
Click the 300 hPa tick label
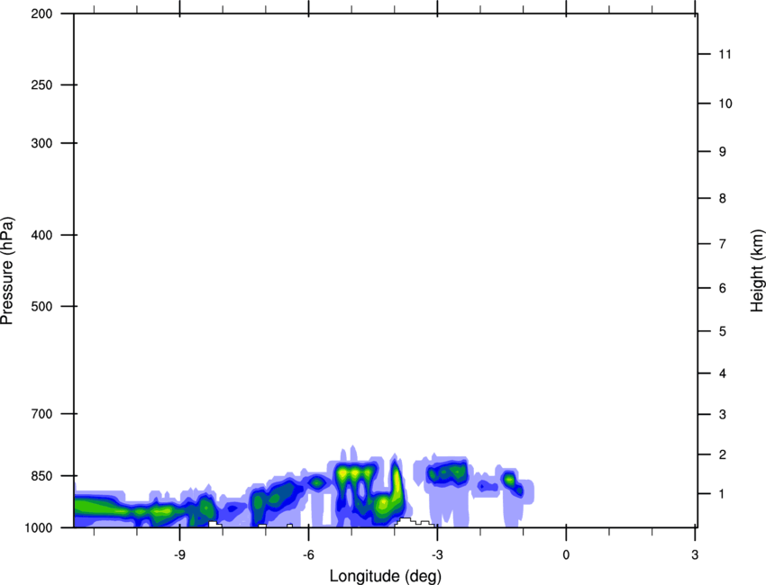[42, 144]
